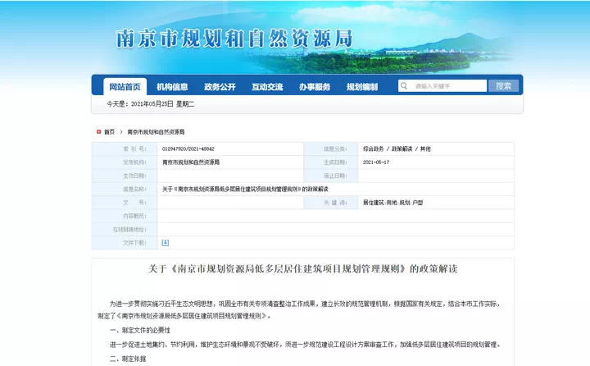
Task: Click the site title banner 南京市规划和自然资源局
Action: (234, 39)
